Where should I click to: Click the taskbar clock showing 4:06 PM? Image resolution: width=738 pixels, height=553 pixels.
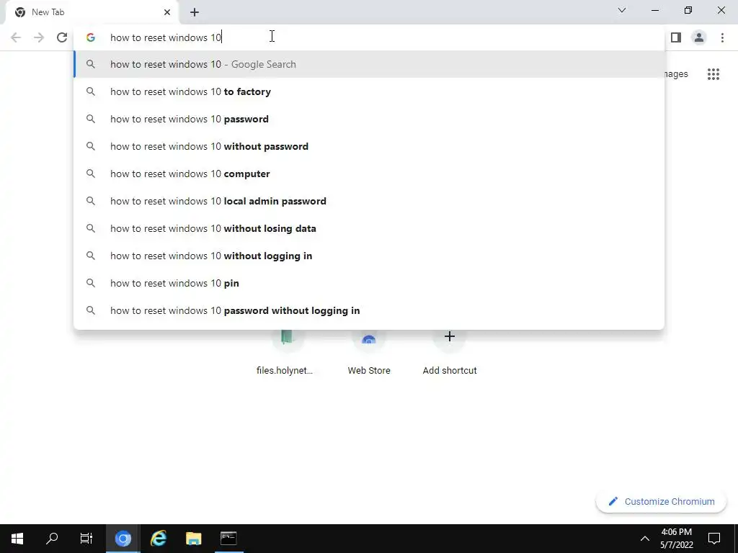pyautogui.click(x=676, y=539)
